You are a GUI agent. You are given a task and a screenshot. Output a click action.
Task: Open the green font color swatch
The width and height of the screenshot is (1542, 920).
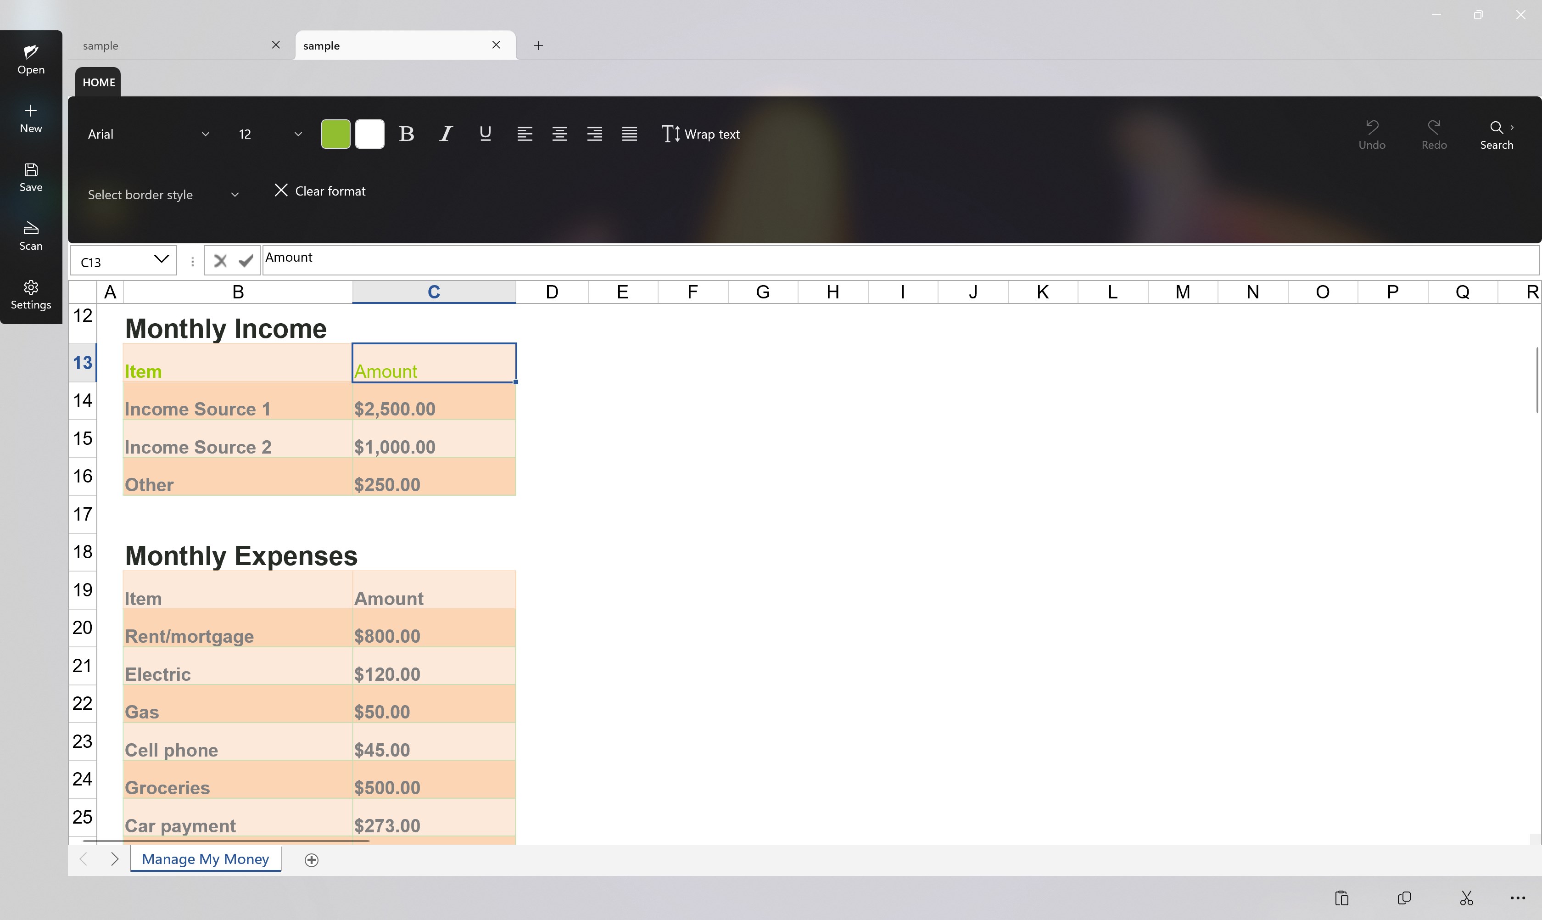tap(335, 134)
